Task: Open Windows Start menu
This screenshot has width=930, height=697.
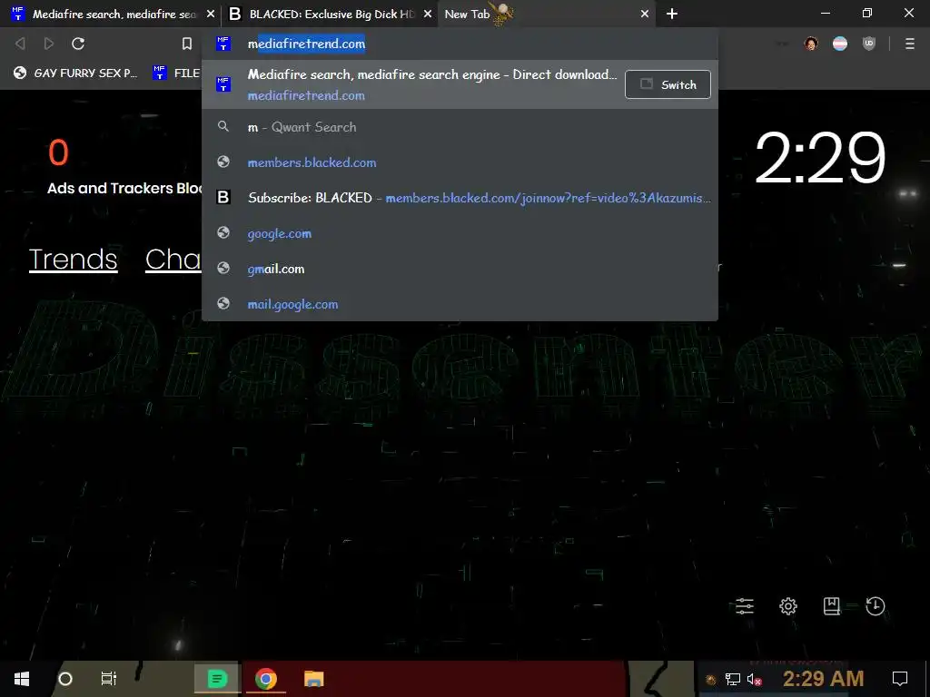Action: point(22,679)
